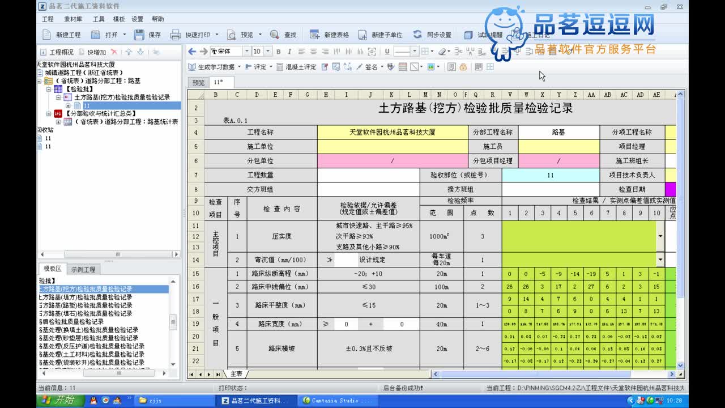Select the 模板区 tab

pyautogui.click(x=53, y=269)
